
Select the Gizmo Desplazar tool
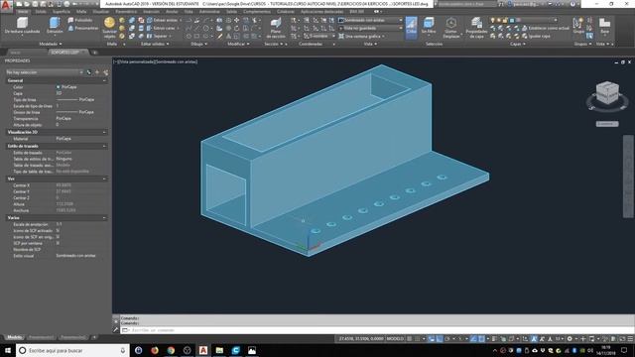[451, 28]
